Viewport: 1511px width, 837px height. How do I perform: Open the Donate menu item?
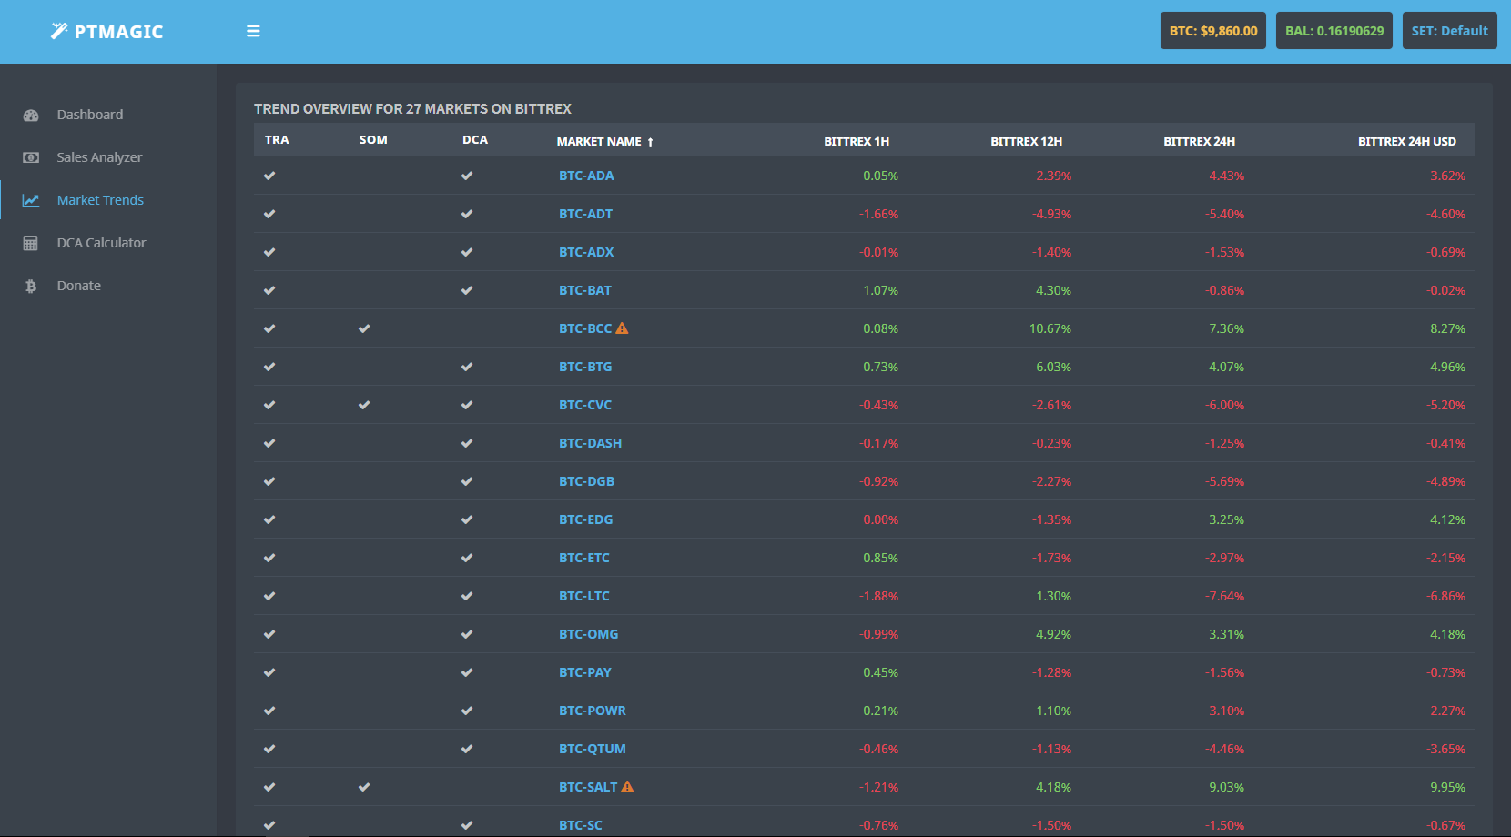click(79, 286)
